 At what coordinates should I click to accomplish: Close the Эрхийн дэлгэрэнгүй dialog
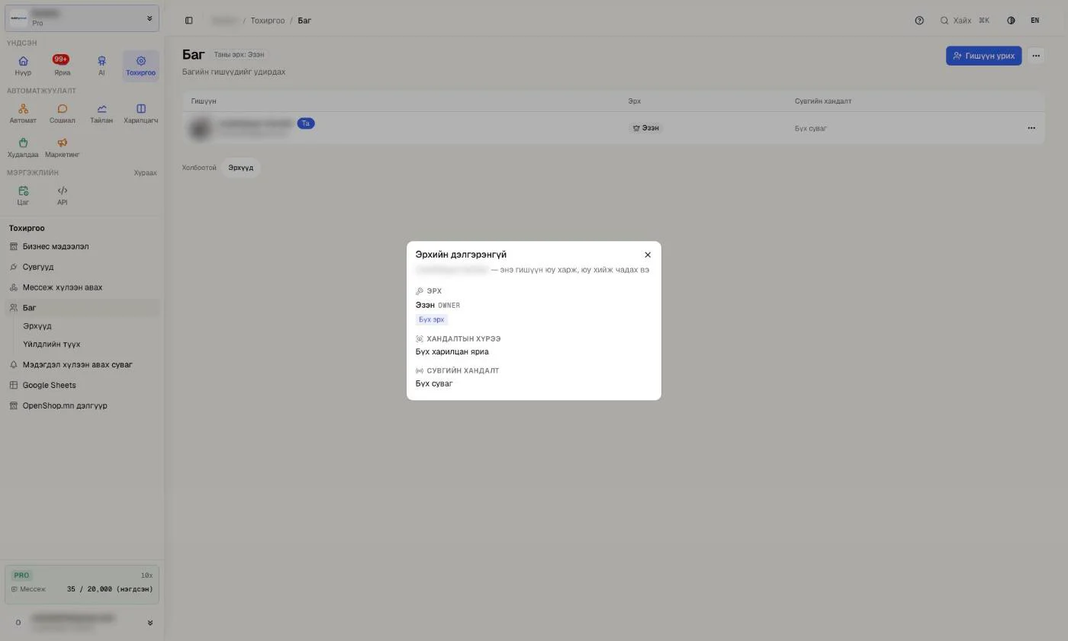(x=648, y=255)
